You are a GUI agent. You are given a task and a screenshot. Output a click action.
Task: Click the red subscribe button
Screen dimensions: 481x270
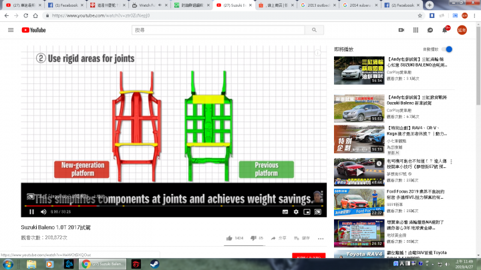pyautogui.click(x=309, y=256)
